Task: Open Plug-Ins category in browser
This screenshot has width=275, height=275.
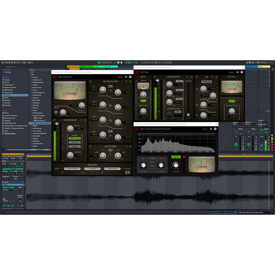Action: tap(15, 95)
